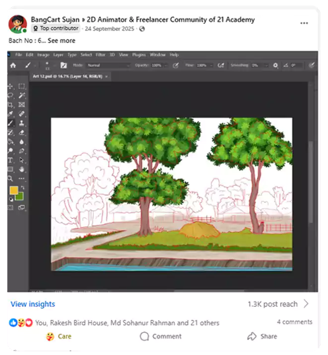
Task: Click the Zoom tool
Action: [x=10, y=178]
